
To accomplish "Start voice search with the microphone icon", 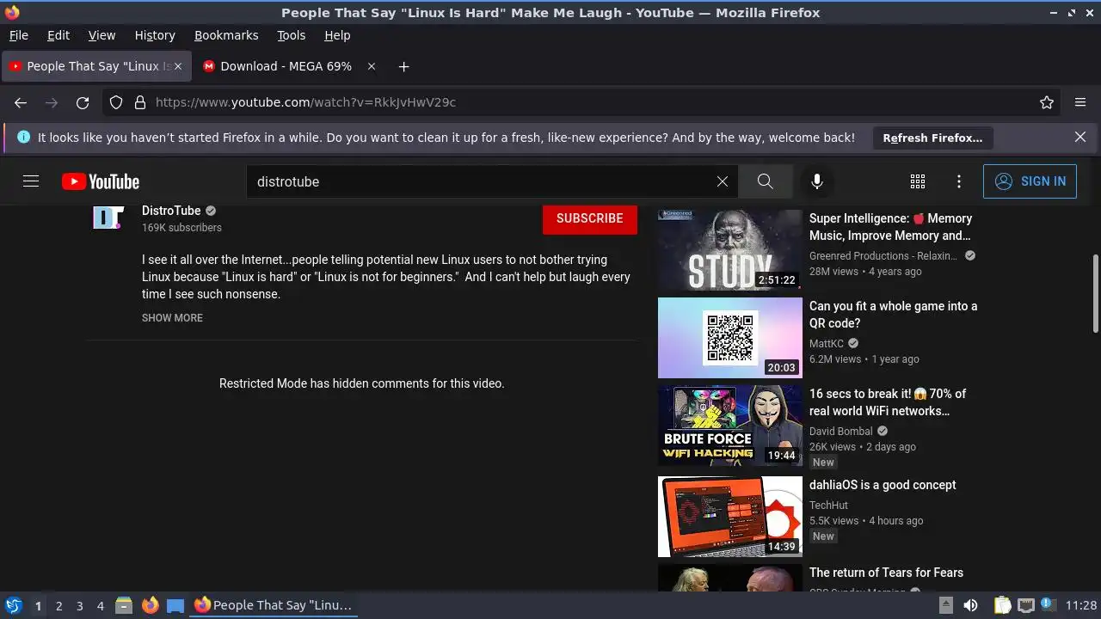I will tap(817, 181).
